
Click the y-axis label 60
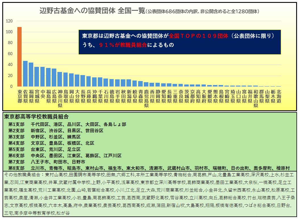pyautogui.click(x=10, y=54)
